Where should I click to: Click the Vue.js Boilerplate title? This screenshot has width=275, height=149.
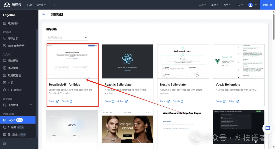[x=228, y=84]
